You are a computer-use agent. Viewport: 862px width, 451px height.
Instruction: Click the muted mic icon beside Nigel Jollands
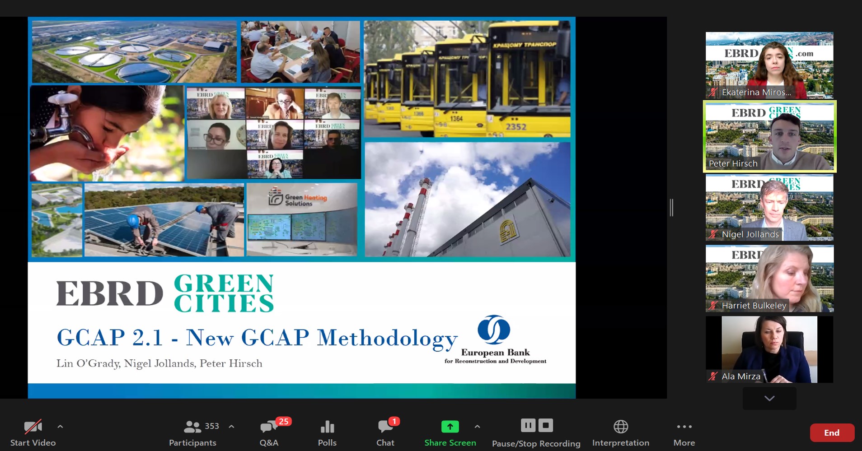[713, 234]
